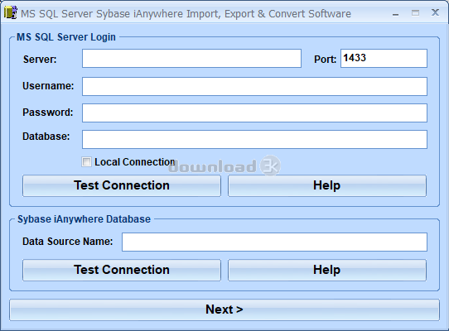Click the window title bar text

[x=186, y=14]
